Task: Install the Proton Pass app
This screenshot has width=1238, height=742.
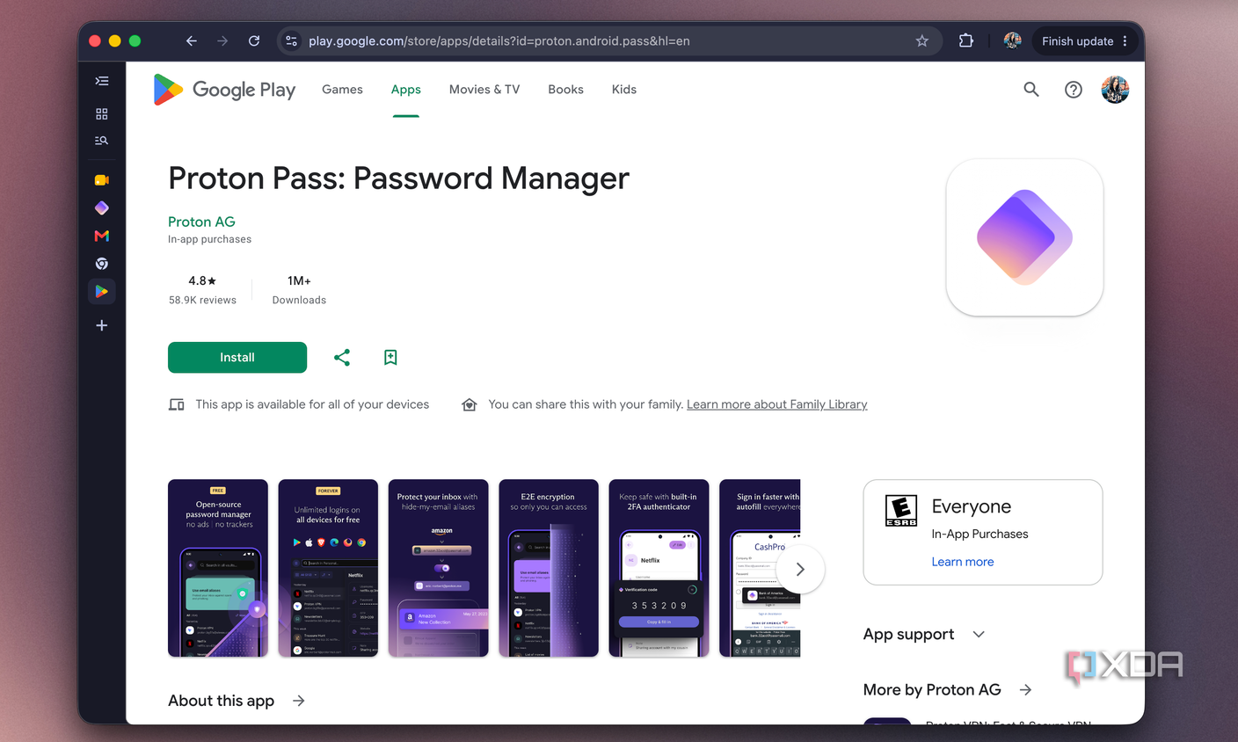Action: point(237,357)
